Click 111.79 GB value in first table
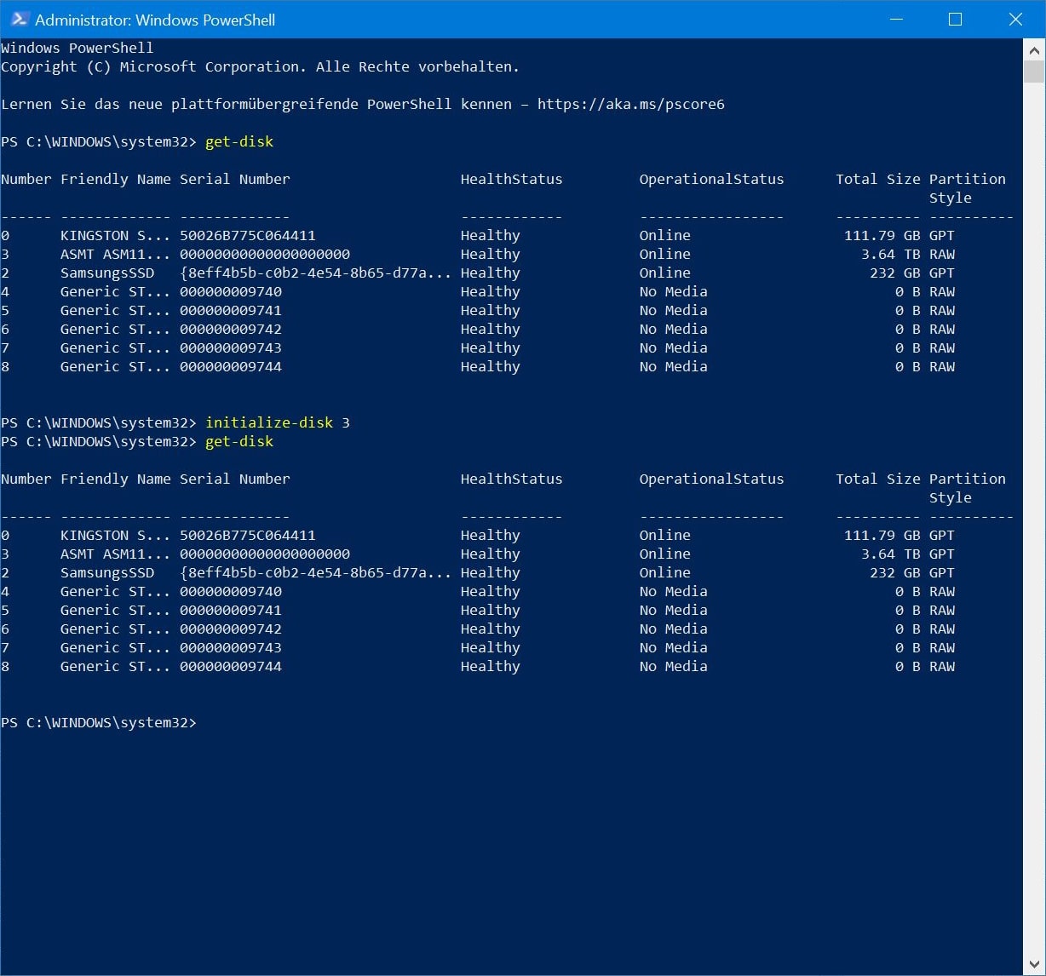The width and height of the screenshot is (1046, 976). point(882,235)
